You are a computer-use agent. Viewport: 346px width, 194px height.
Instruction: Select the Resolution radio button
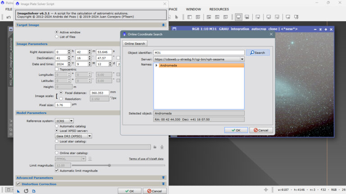(61, 99)
